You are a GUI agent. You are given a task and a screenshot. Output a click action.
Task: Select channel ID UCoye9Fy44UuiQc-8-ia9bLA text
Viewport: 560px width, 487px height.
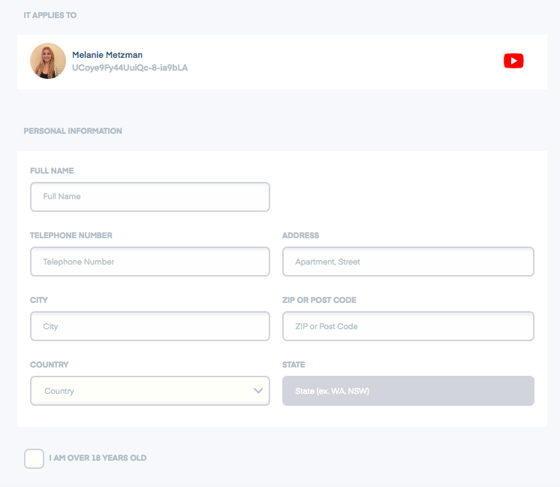pos(130,68)
